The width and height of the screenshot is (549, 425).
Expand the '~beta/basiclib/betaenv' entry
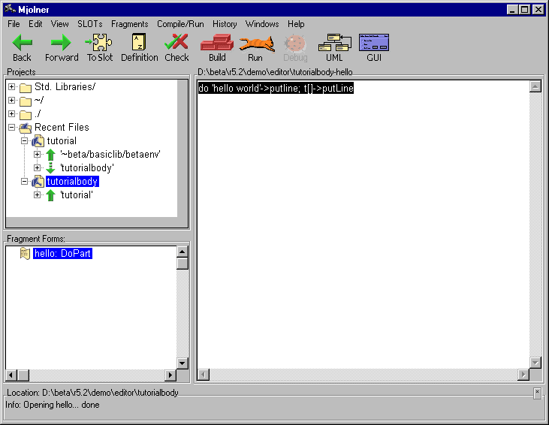point(38,155)
